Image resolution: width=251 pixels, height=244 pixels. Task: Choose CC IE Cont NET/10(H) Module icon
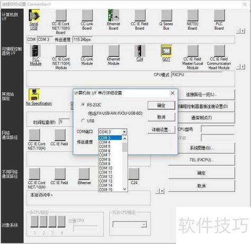point(61,51)
